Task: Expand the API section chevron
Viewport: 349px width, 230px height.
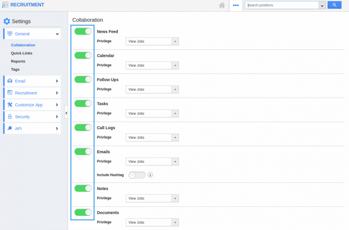Action: (x=57, y=128)
